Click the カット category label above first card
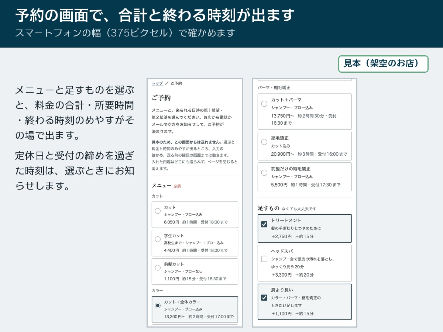Viewport: 443px width, 332px height. [x=157, y=196]
